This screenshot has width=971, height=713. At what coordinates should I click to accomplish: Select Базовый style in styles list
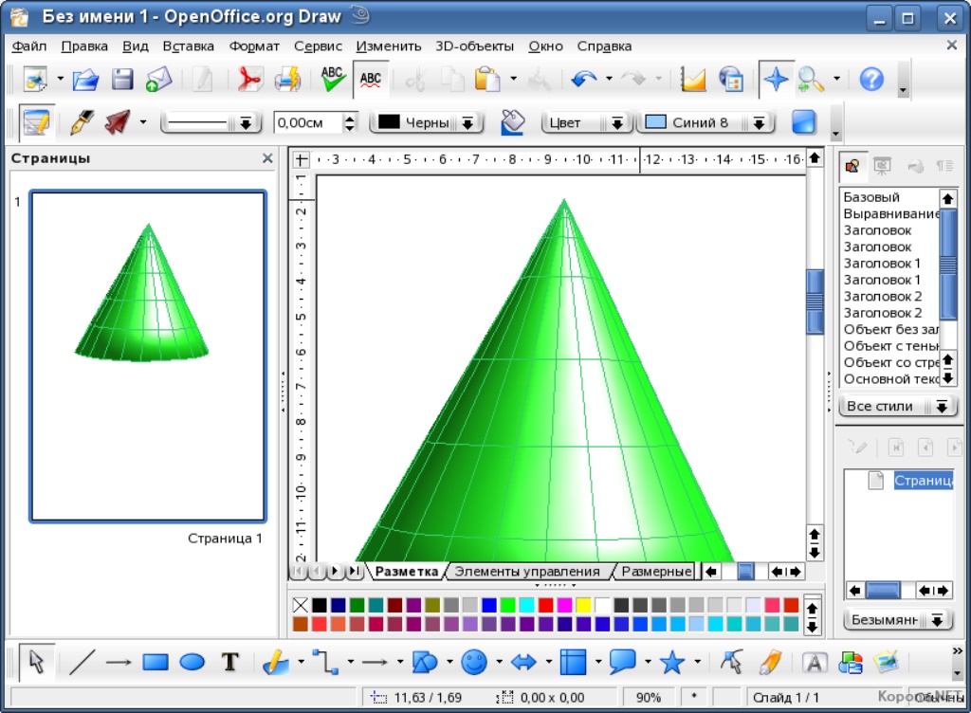871,197
